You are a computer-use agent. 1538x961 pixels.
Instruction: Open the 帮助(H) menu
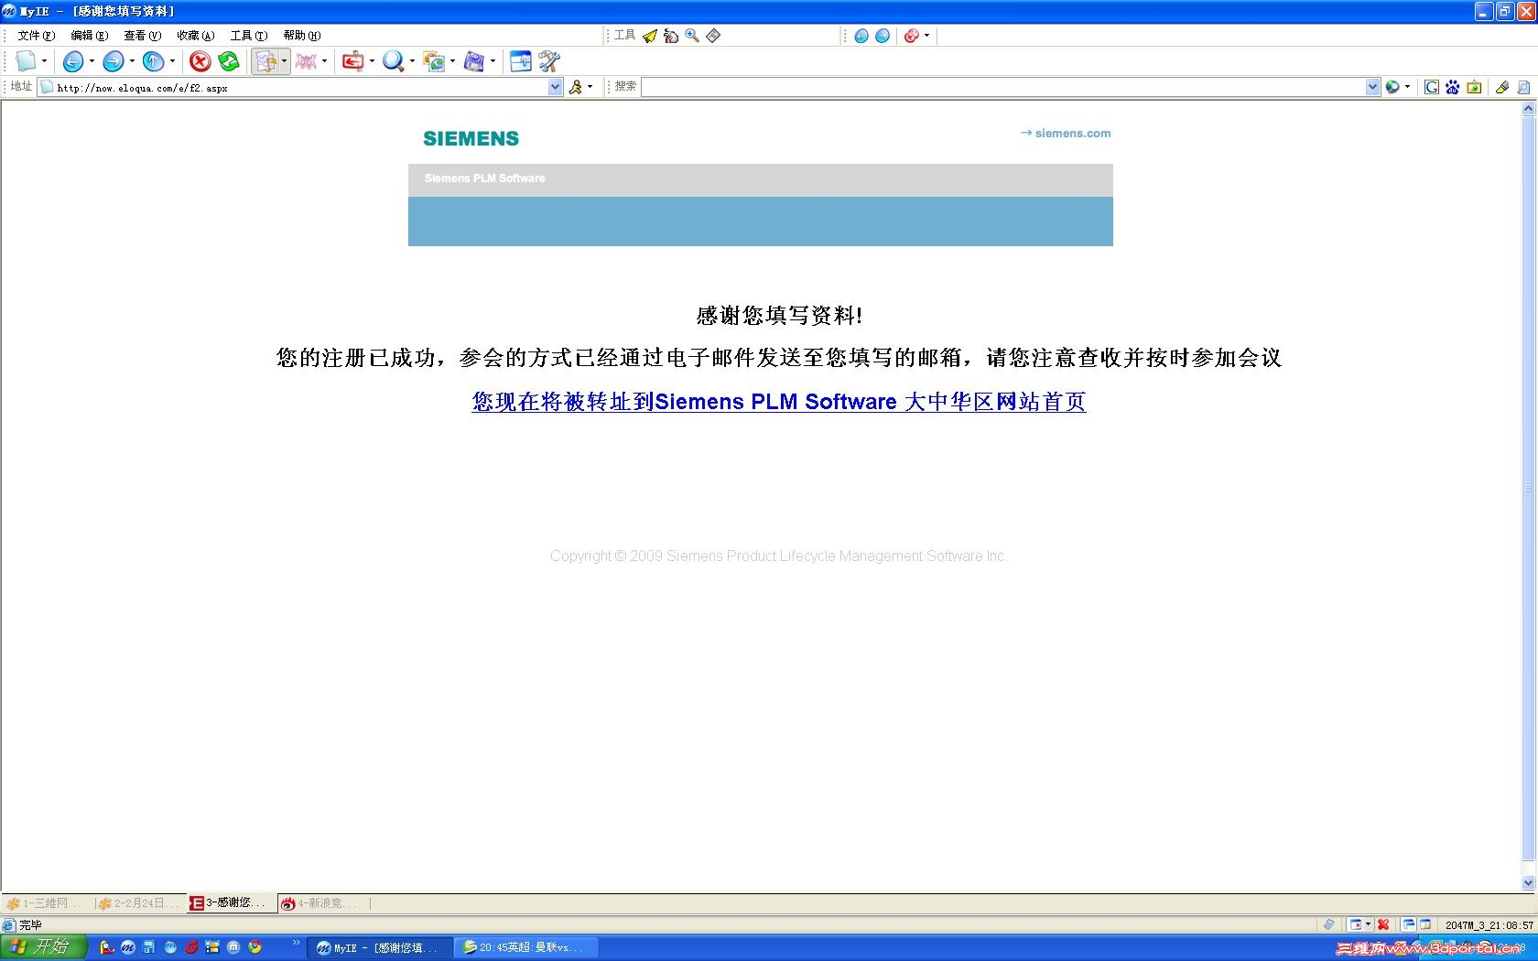(301, 36)
